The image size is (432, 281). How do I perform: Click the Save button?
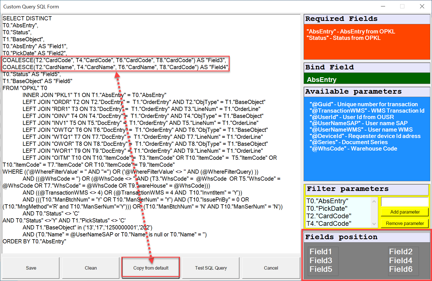click(31, 268)
